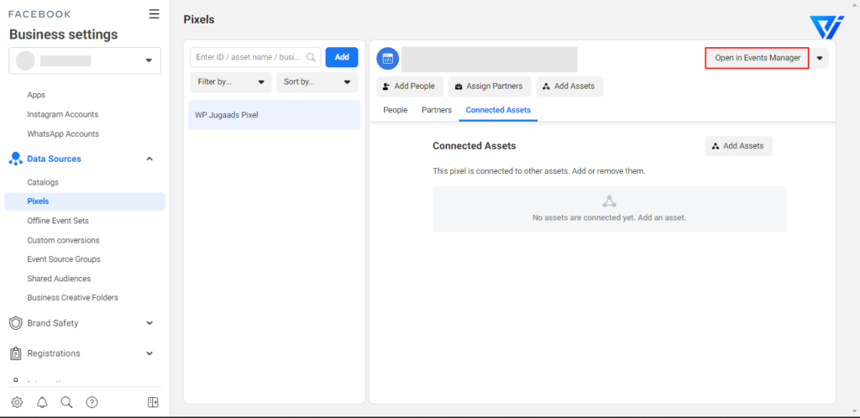
Task: Click the Data Sources icon
Action: (15, 159)
